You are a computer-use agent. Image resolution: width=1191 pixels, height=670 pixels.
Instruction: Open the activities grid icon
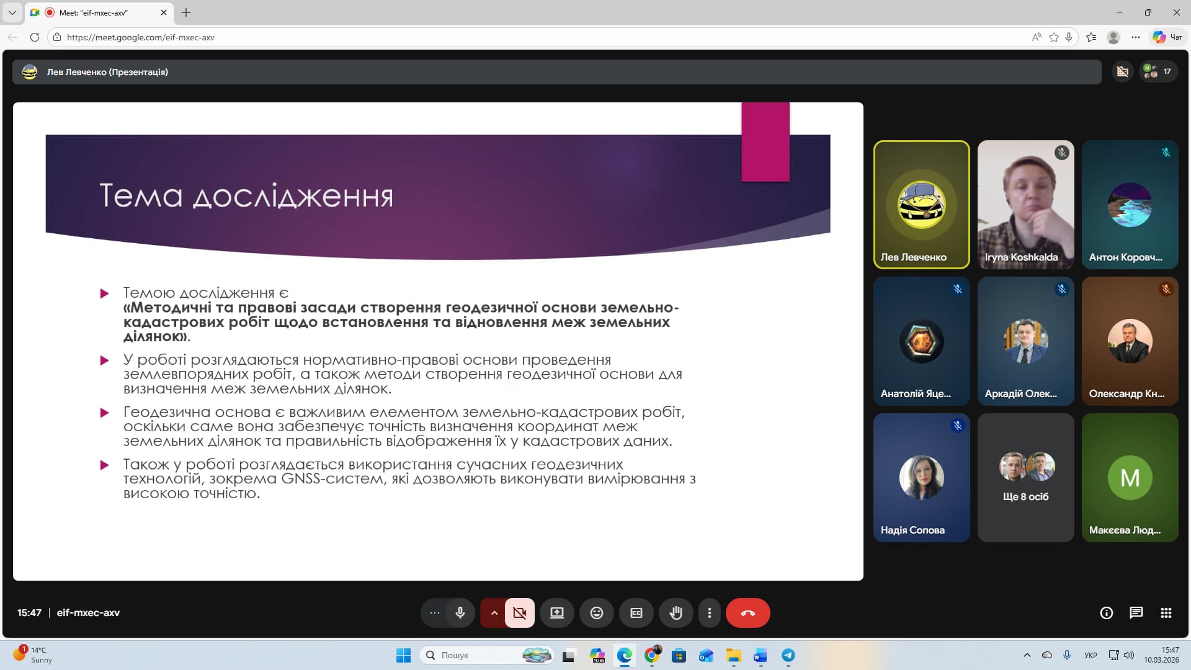1166,613
